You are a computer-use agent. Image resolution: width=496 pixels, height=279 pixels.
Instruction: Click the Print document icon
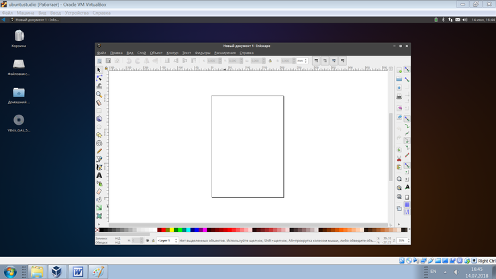tap(399, 97)
